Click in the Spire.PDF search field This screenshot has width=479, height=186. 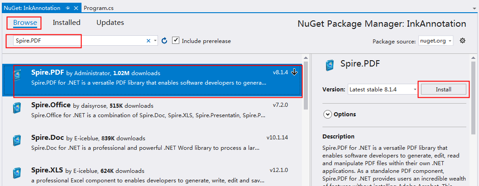tap(77, 41)
